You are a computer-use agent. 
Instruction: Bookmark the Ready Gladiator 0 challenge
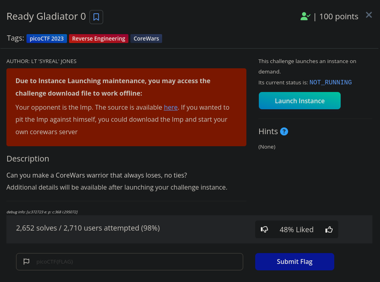click(96, 17)
